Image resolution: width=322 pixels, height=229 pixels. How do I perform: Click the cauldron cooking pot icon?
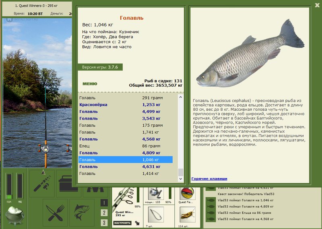14,215
